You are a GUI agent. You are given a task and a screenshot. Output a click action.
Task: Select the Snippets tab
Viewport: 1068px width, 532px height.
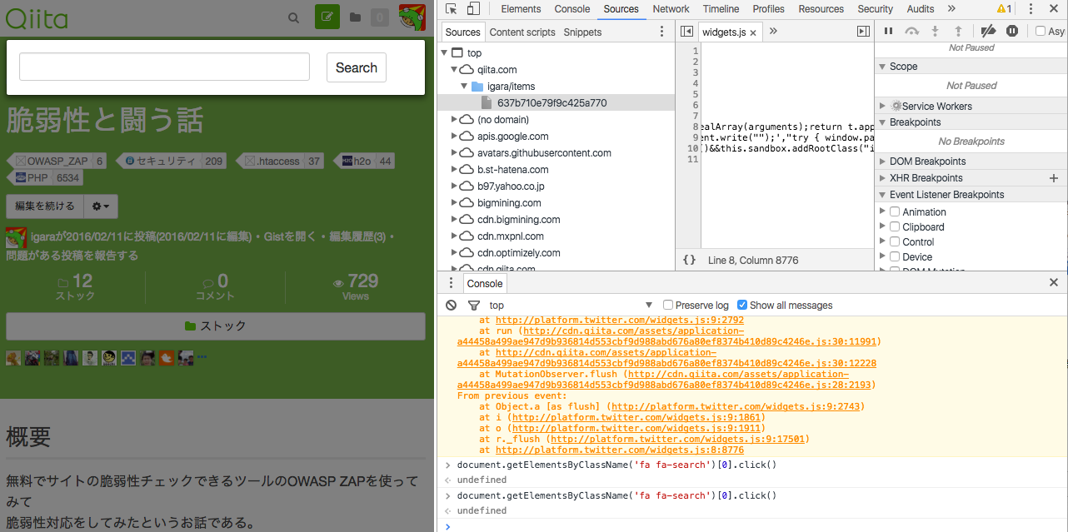point(582,32)
